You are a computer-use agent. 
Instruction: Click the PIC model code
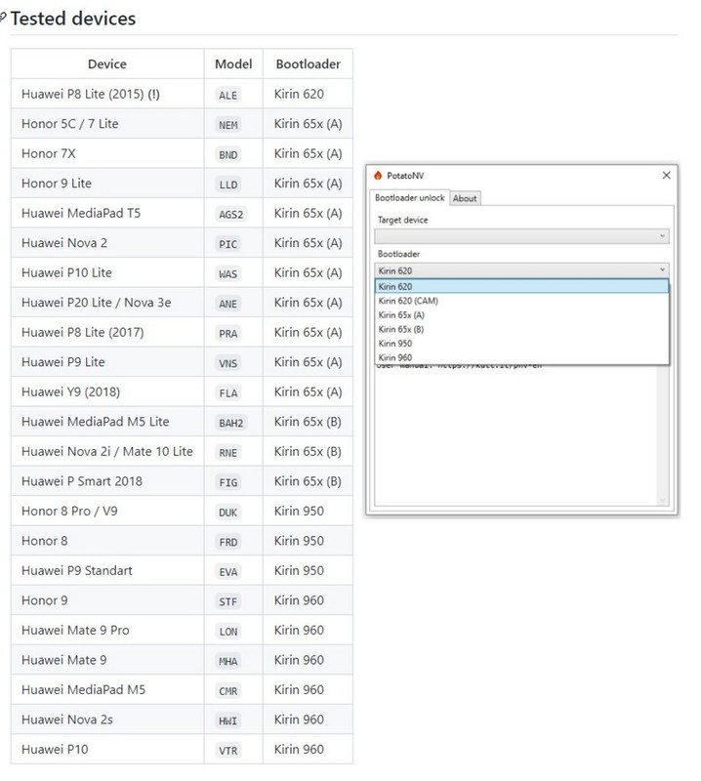[x=228, y=244]
